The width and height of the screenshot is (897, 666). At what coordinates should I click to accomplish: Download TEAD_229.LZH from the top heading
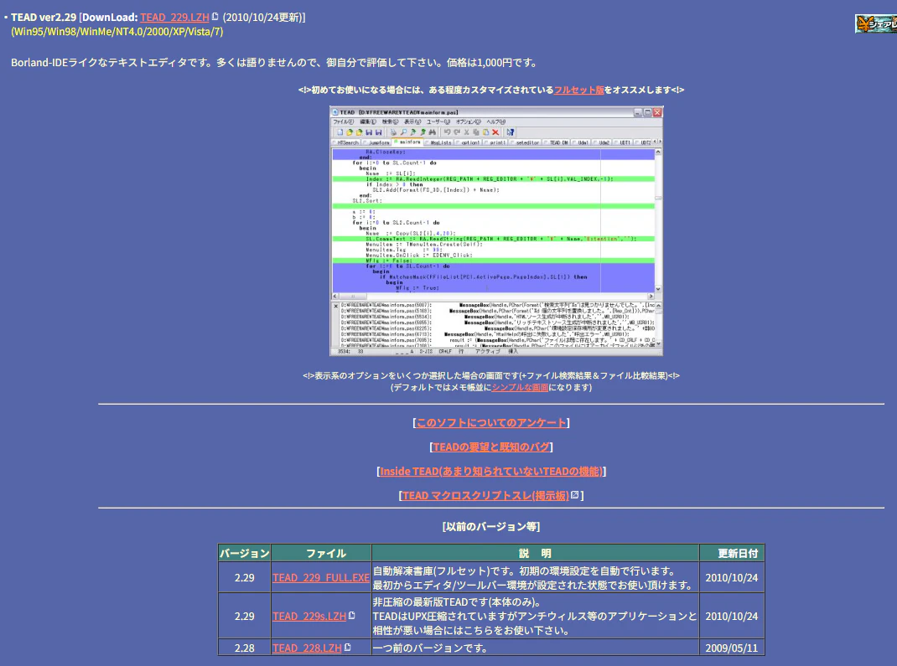174,17
